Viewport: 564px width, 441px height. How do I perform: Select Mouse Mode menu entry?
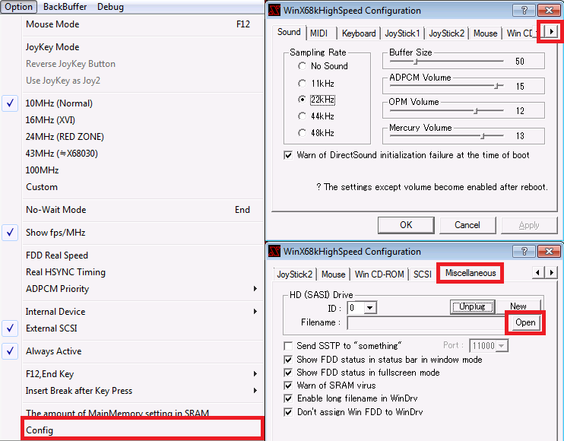pyautogui.click(x=142, y=24)
